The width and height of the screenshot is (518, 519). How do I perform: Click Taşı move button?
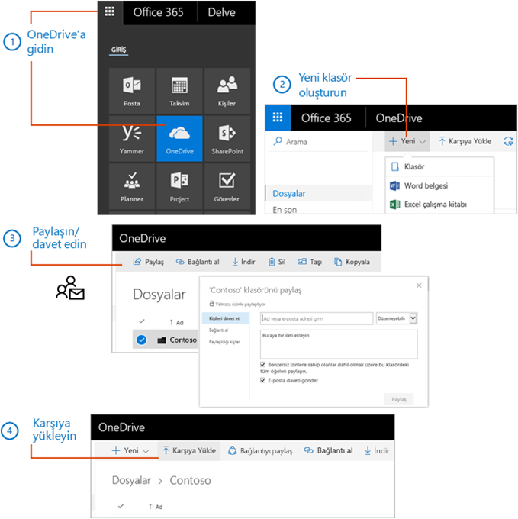point(310,262)
